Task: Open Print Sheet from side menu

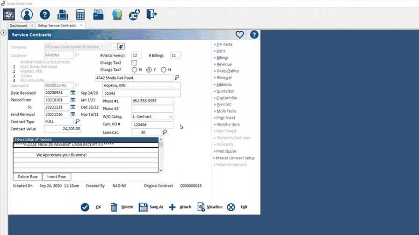Action: click(226, 118)
